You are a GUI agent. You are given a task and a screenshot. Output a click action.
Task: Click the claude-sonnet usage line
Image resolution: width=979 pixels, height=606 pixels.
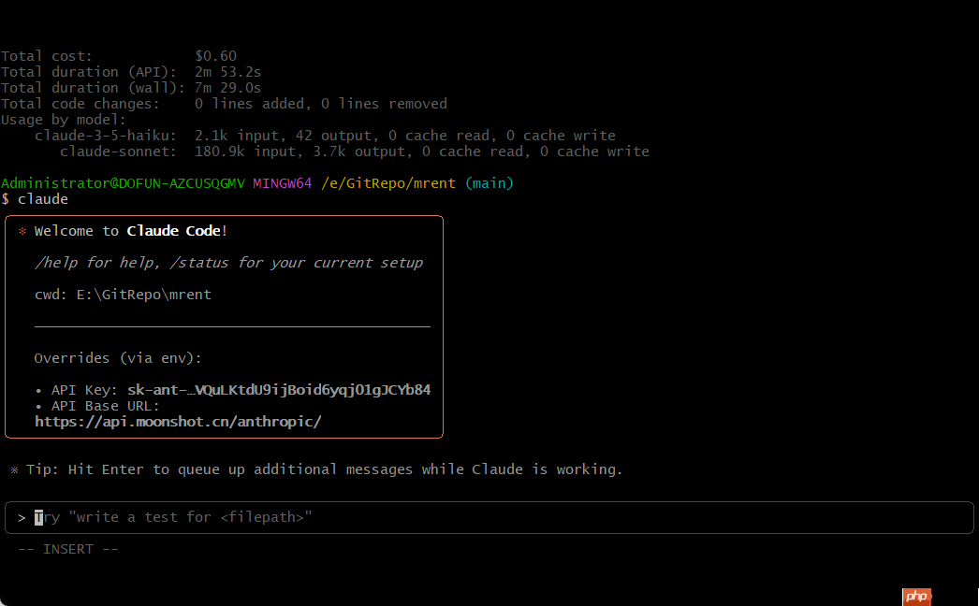pos(355,151)
